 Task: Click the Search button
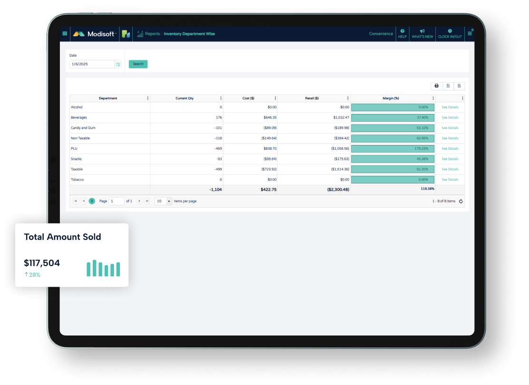[x=138, y=64]
